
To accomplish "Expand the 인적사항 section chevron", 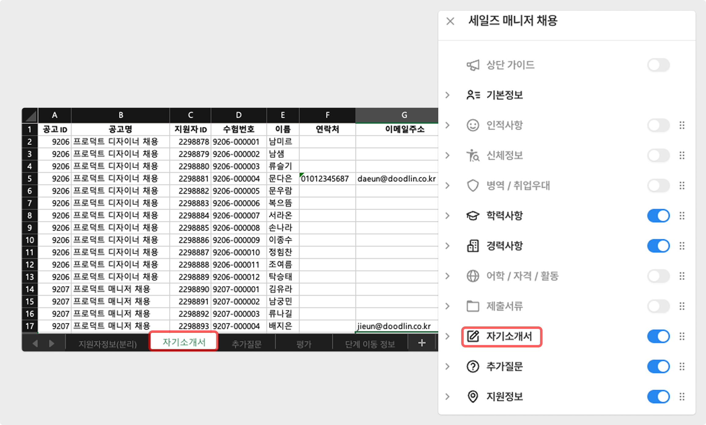I will point(448,125).
